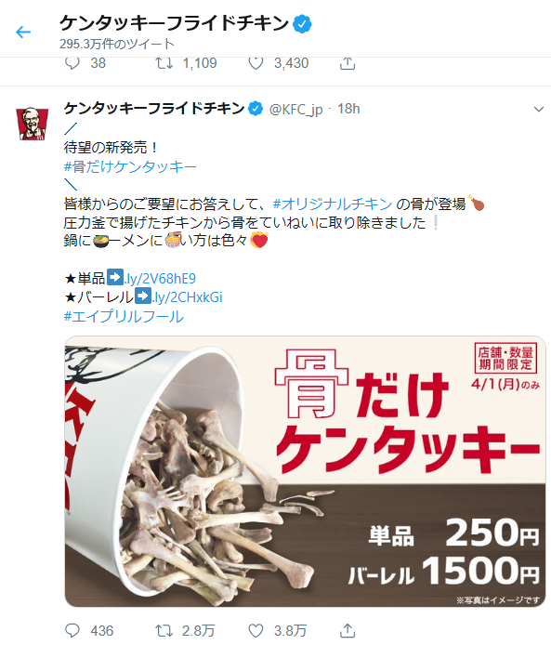Open the KFC profile avatar
The height and width of the screenshot is (645, 551).
33,124
